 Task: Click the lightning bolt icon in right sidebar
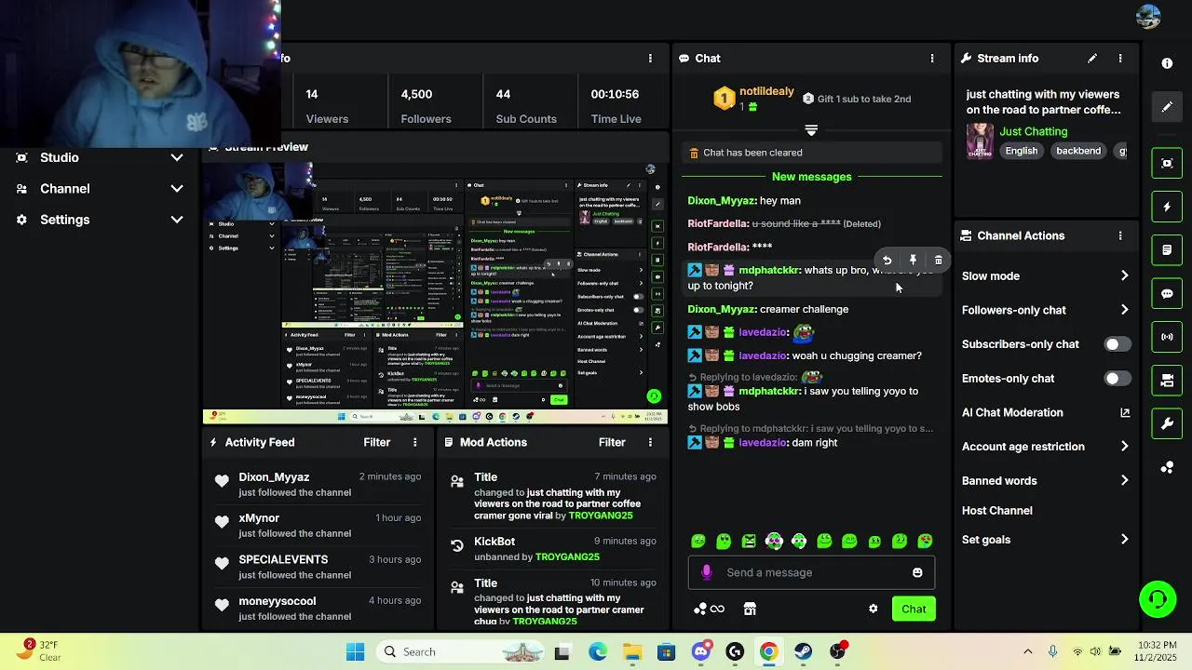[x=1167, y=207]
